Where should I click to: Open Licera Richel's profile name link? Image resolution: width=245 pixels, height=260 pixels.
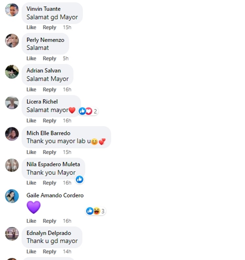42,102
